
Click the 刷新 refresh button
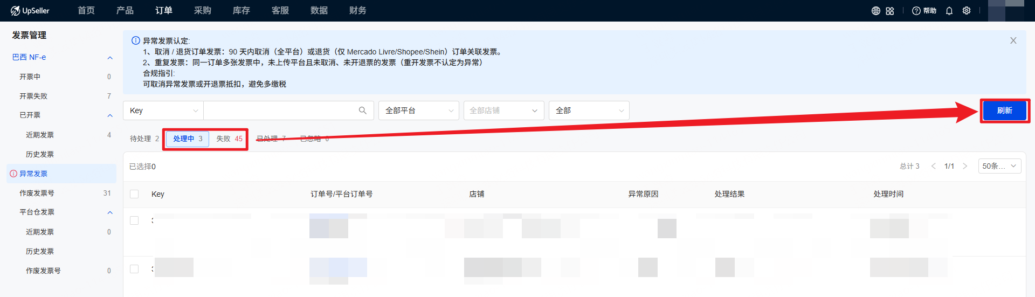[x=1004, y=110]
